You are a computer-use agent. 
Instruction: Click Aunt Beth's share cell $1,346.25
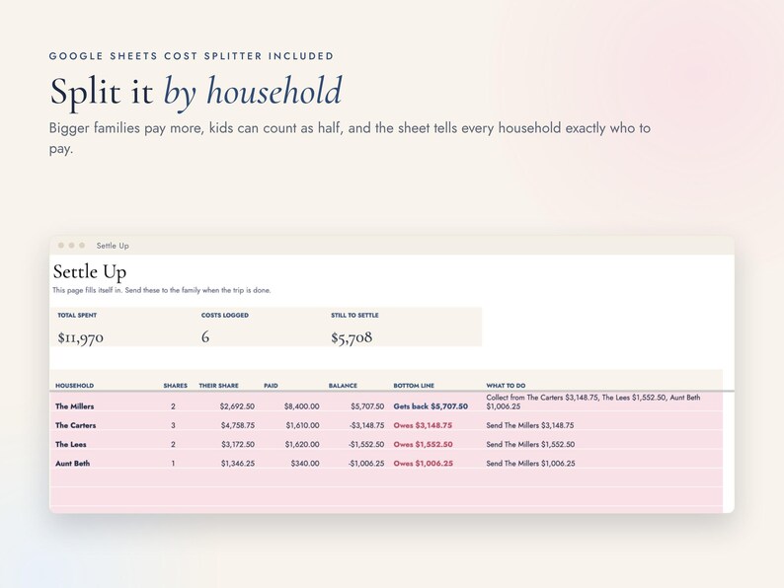(238, 464)
